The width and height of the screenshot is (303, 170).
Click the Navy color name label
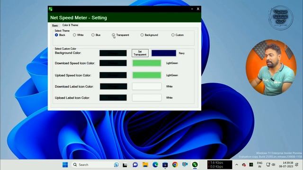(x=182, y=53)
